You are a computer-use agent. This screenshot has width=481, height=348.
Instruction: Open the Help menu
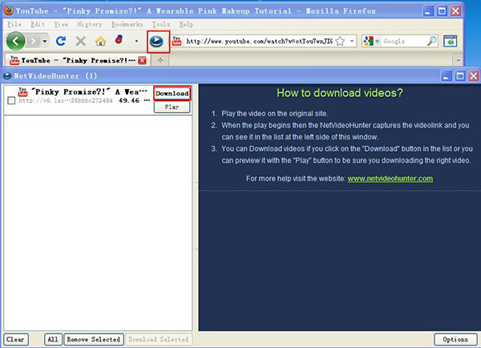[186, 24]
